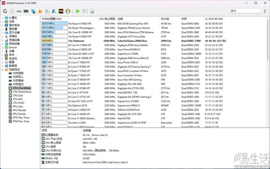Open the three-dot overflow menu
This screenshot has height=169, width=270.
click(265, 11)
